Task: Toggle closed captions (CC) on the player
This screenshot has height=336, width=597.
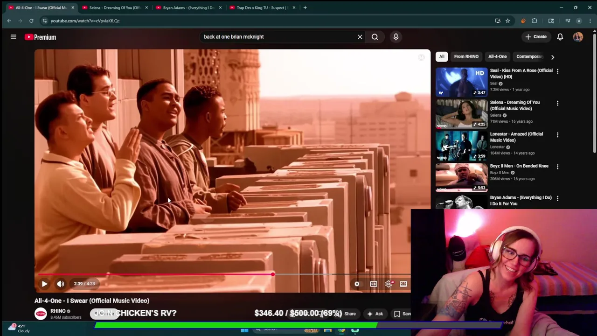Action: tap(374, 284)
